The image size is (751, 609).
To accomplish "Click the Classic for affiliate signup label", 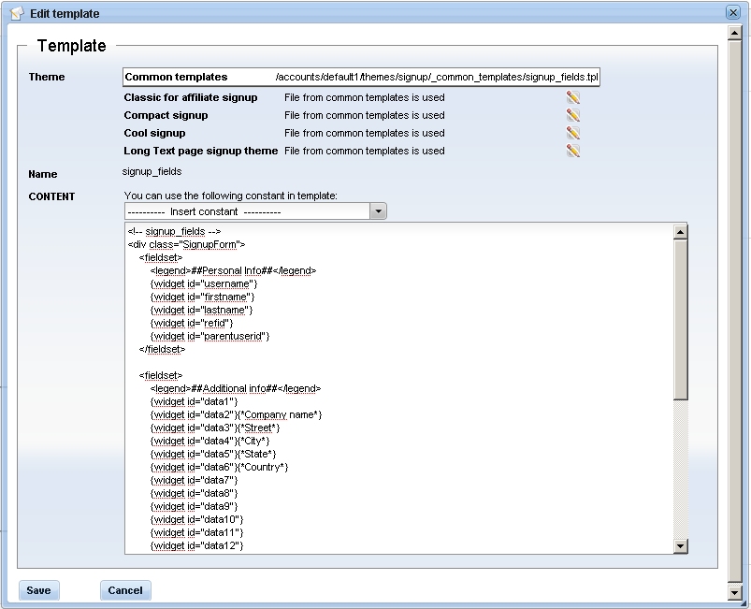I will [x=191, y=97].
